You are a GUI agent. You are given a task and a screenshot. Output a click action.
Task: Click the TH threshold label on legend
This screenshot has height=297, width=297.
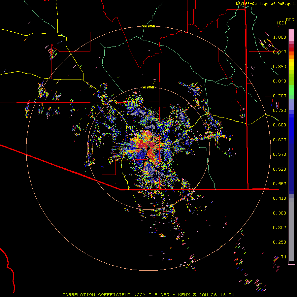283,257
